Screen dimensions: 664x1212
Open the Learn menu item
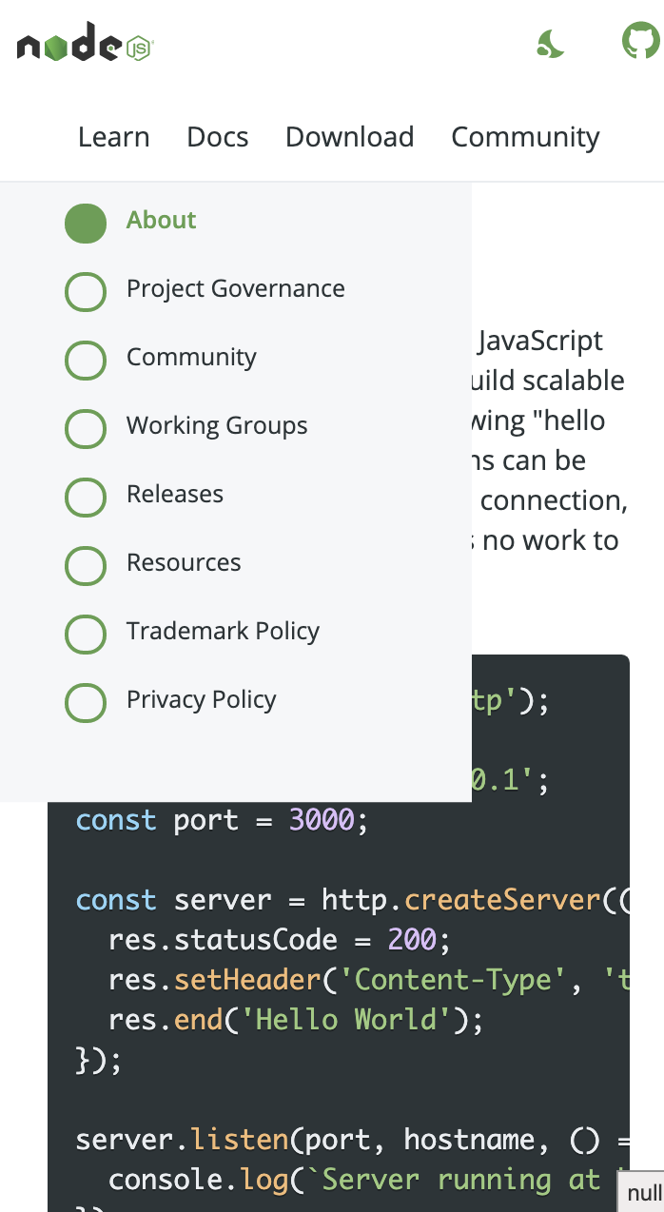click(114, 137)
